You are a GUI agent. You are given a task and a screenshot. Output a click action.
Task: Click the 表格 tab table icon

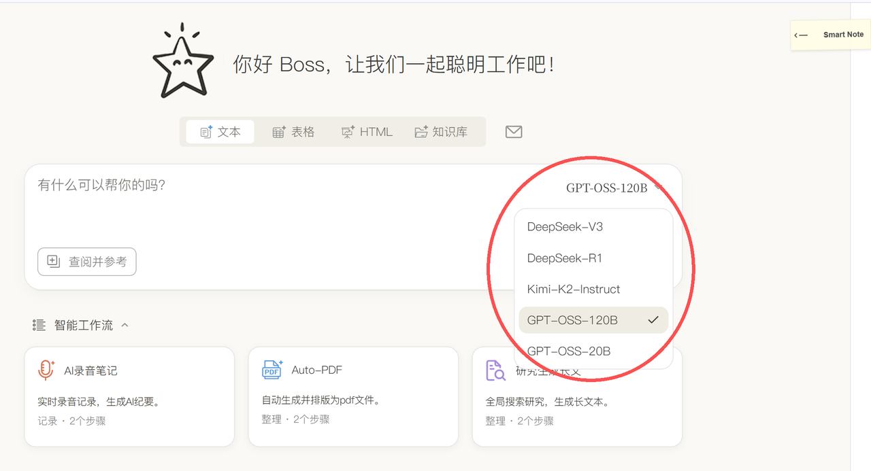[279, 132]
